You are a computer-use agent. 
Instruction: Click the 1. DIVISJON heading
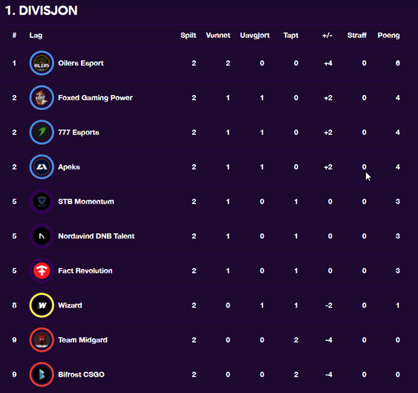click(42, 10)
